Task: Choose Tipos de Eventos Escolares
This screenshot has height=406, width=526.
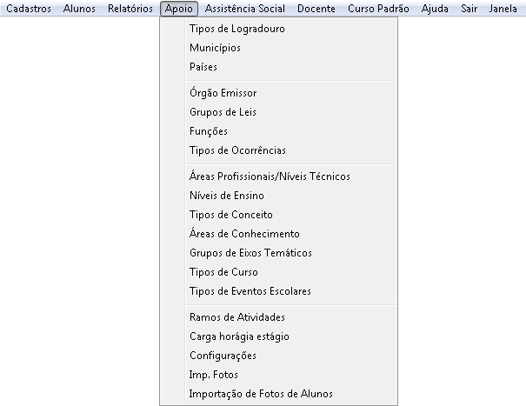Action: [x=250, y=291]
